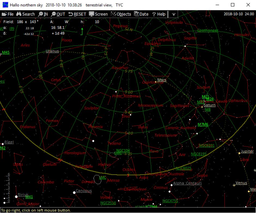Click the Delphinus constellation name
The height and width of the screenshot is (213, 256).
(167, 40)
